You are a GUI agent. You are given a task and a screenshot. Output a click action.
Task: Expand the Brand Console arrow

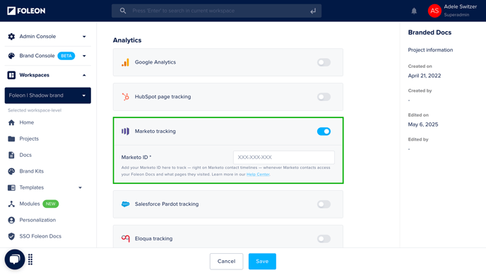84,56
